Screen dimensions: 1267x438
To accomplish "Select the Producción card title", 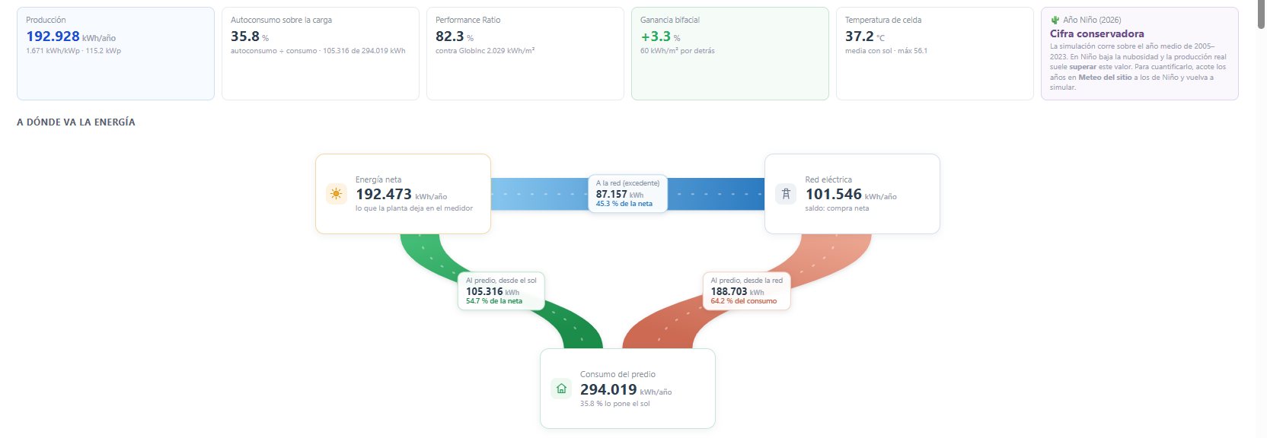I will (46, 20).
